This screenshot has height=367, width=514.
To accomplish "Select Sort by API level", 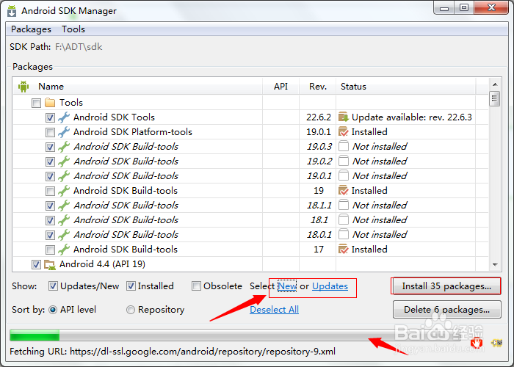I will tap(53, 310).
